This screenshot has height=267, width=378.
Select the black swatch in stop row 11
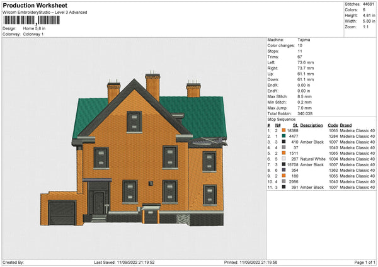[283, 187]
